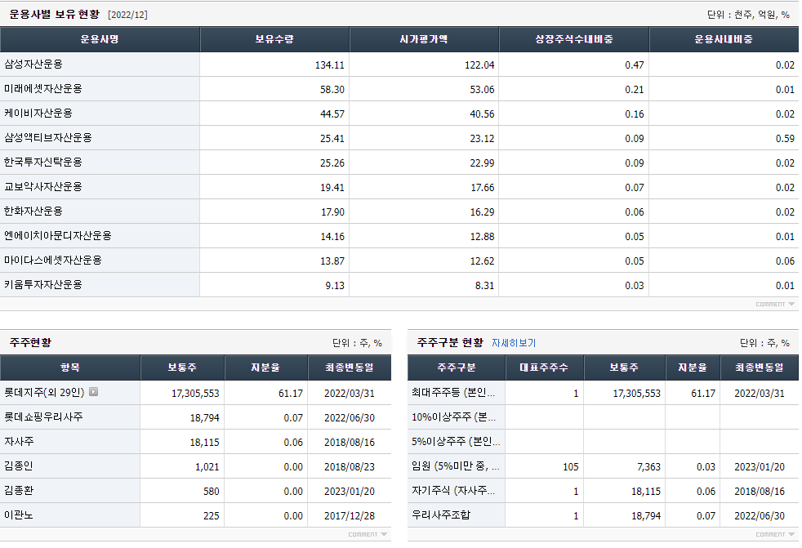Click the 25.26 holdings value for 한국투자신탁운용

tap(332, 163)
